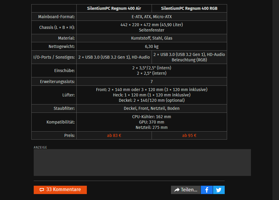Click the 6,30 kg value
279x200 pixels.
tap(152, 46)
